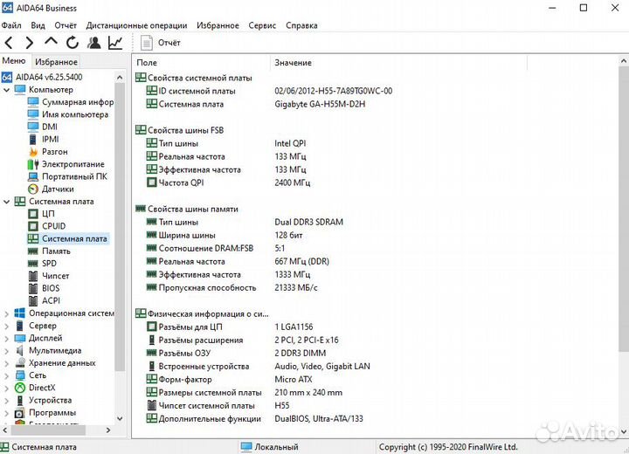Image resolution: width=629 pixels, height=454 pixels.
Task: Click the Отчёт toolbar button label
Action: tap(169, 43)
